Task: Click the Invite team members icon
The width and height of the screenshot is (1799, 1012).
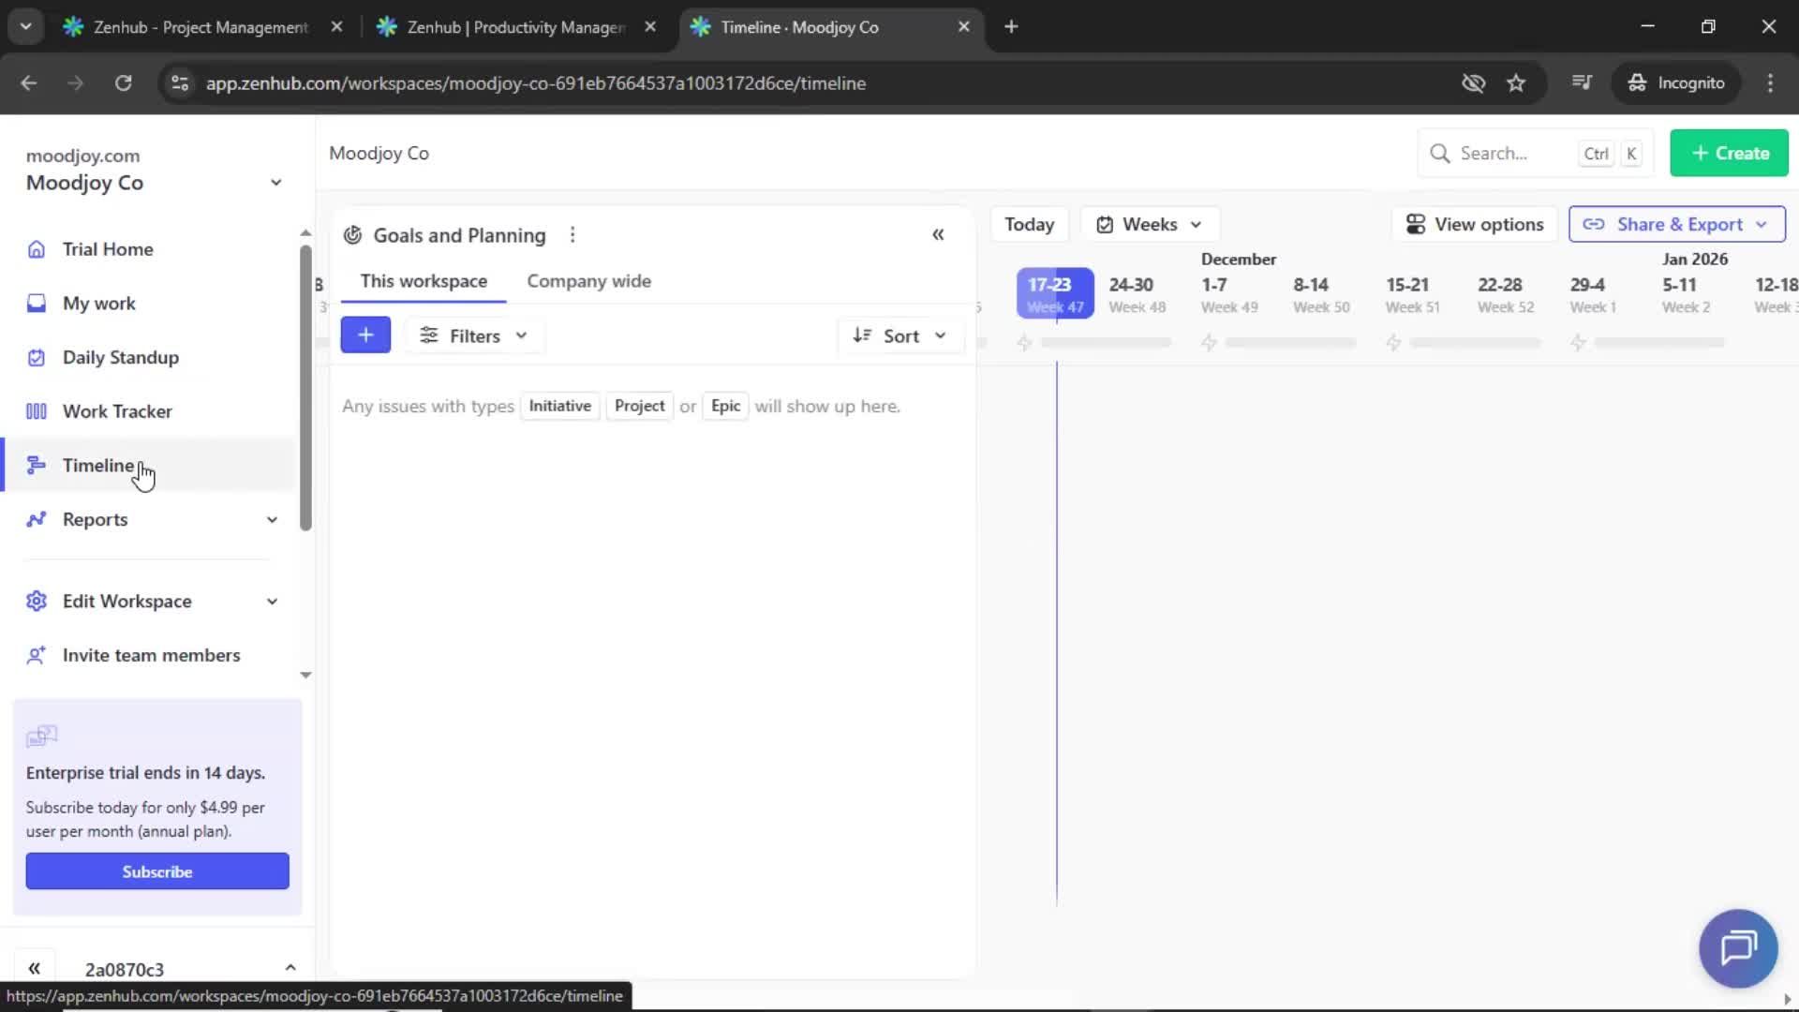Action: pyautogui.click(x=36, y=655)
